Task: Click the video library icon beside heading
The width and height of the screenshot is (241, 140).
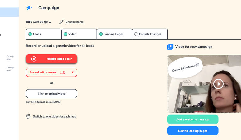Action: click(x=170, y=47)
